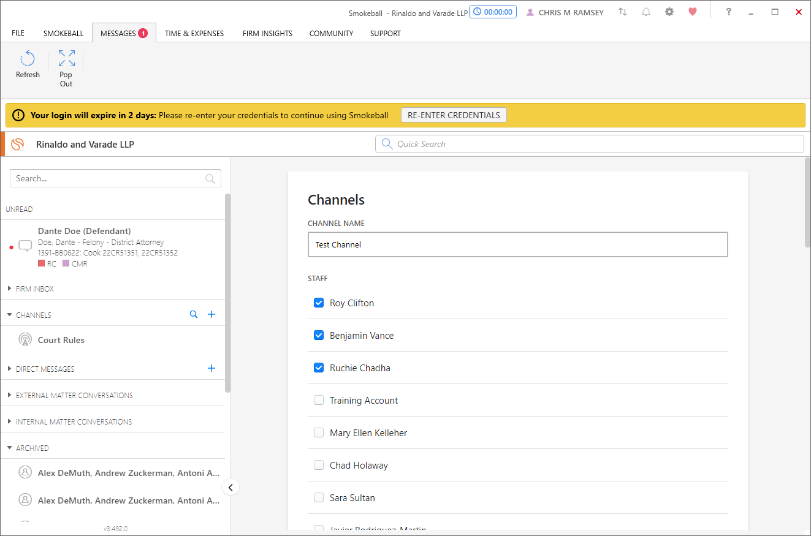Click the search icon in the Channels header
The width and height of the screenshot is (811, 536).
tap(194, 314)
